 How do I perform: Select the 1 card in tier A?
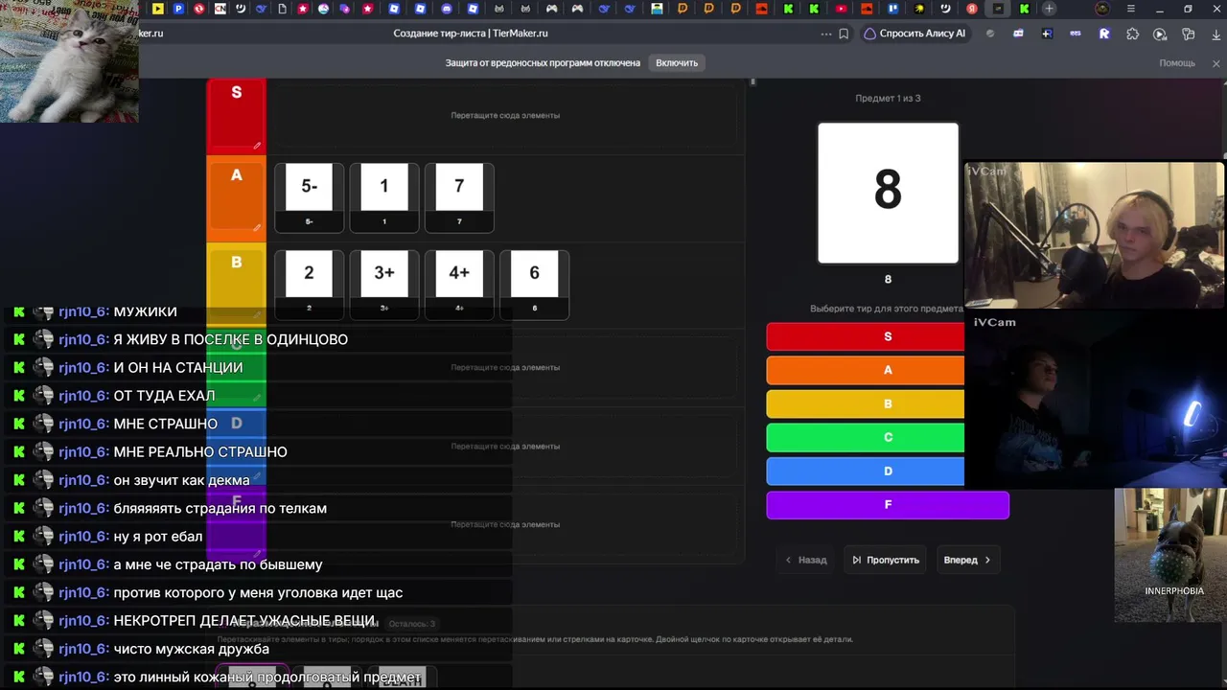pos(384,197)
